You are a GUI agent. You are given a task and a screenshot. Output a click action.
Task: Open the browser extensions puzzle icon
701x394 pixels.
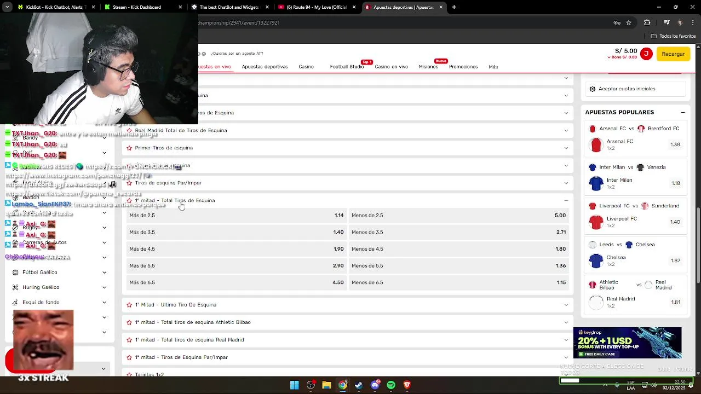pos(647,22)
